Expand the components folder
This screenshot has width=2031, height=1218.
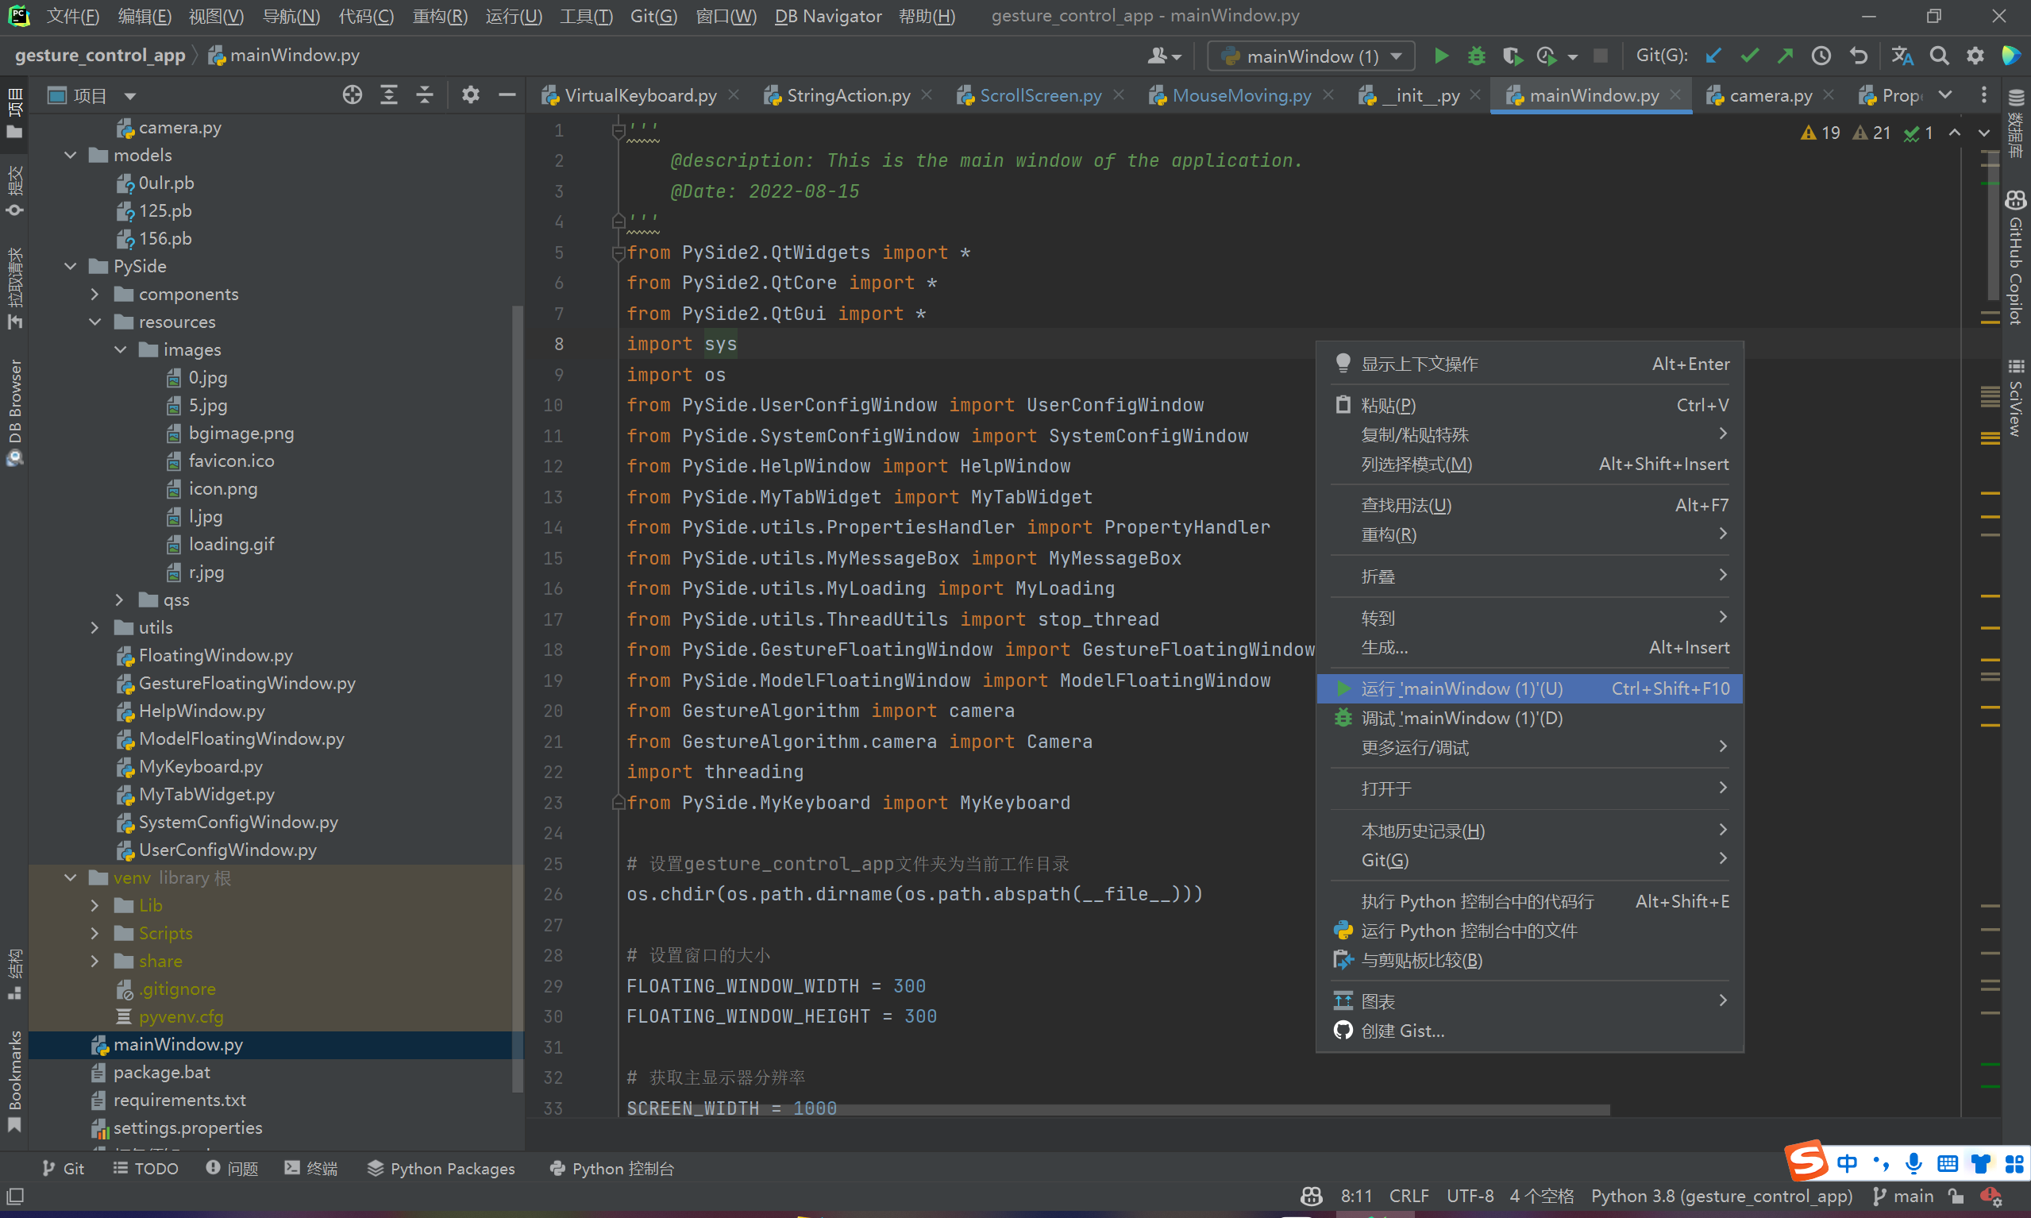pyautogui.click(x=95, y=294)
